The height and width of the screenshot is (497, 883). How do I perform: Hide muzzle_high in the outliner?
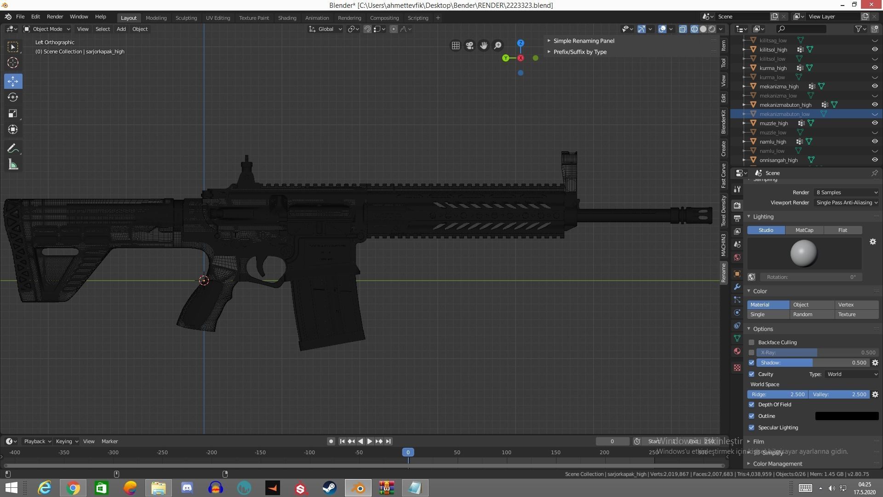pyautogui.click(x=875, y=123)
